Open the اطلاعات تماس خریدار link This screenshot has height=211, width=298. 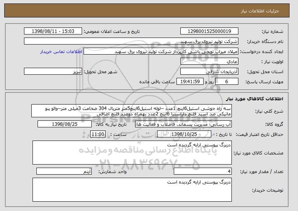61,51
